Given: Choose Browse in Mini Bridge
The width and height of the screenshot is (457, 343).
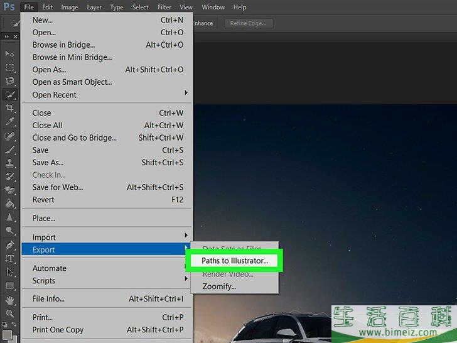Looking at the screenshot, I should tap(107, 57).
